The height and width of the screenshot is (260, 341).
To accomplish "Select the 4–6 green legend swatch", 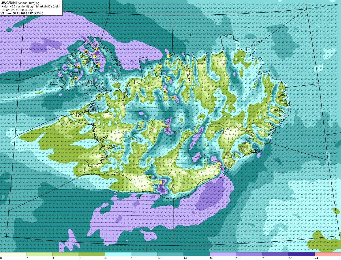I will tap(66, 254).
